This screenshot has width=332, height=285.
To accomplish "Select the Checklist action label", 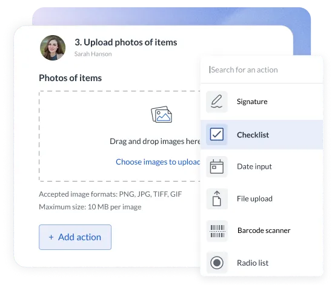I will 253,135.
